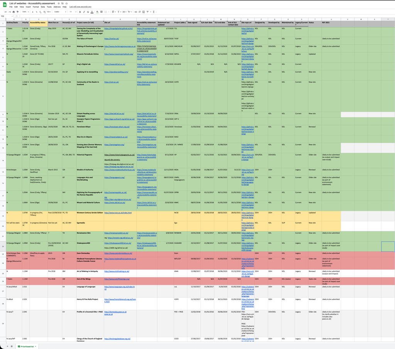This screenshot has height=349, width=395.
Task: Toggle italic formatting
Action: [84, 12]
